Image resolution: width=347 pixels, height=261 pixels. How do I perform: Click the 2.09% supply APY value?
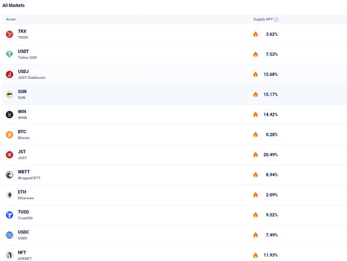pos(272,195)
